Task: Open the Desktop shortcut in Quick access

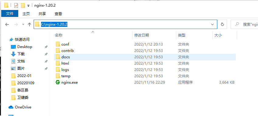Action: pos(25,47)
